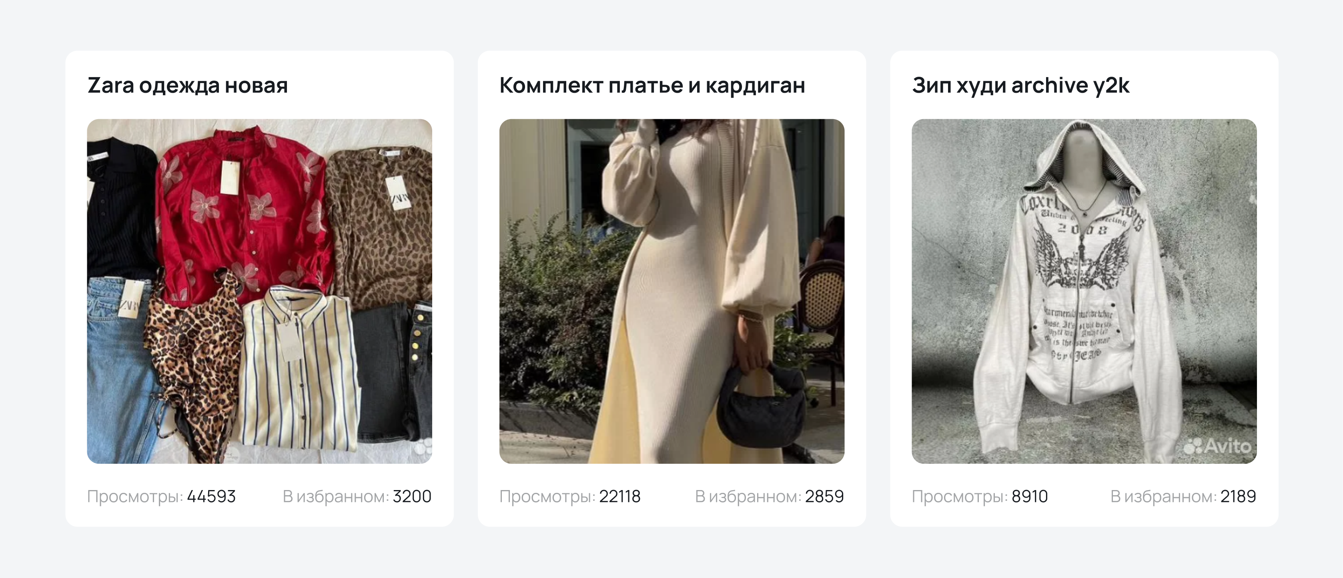
Task: Click the 'Просмотры' label under Zara card
Action: click(135, 497)
